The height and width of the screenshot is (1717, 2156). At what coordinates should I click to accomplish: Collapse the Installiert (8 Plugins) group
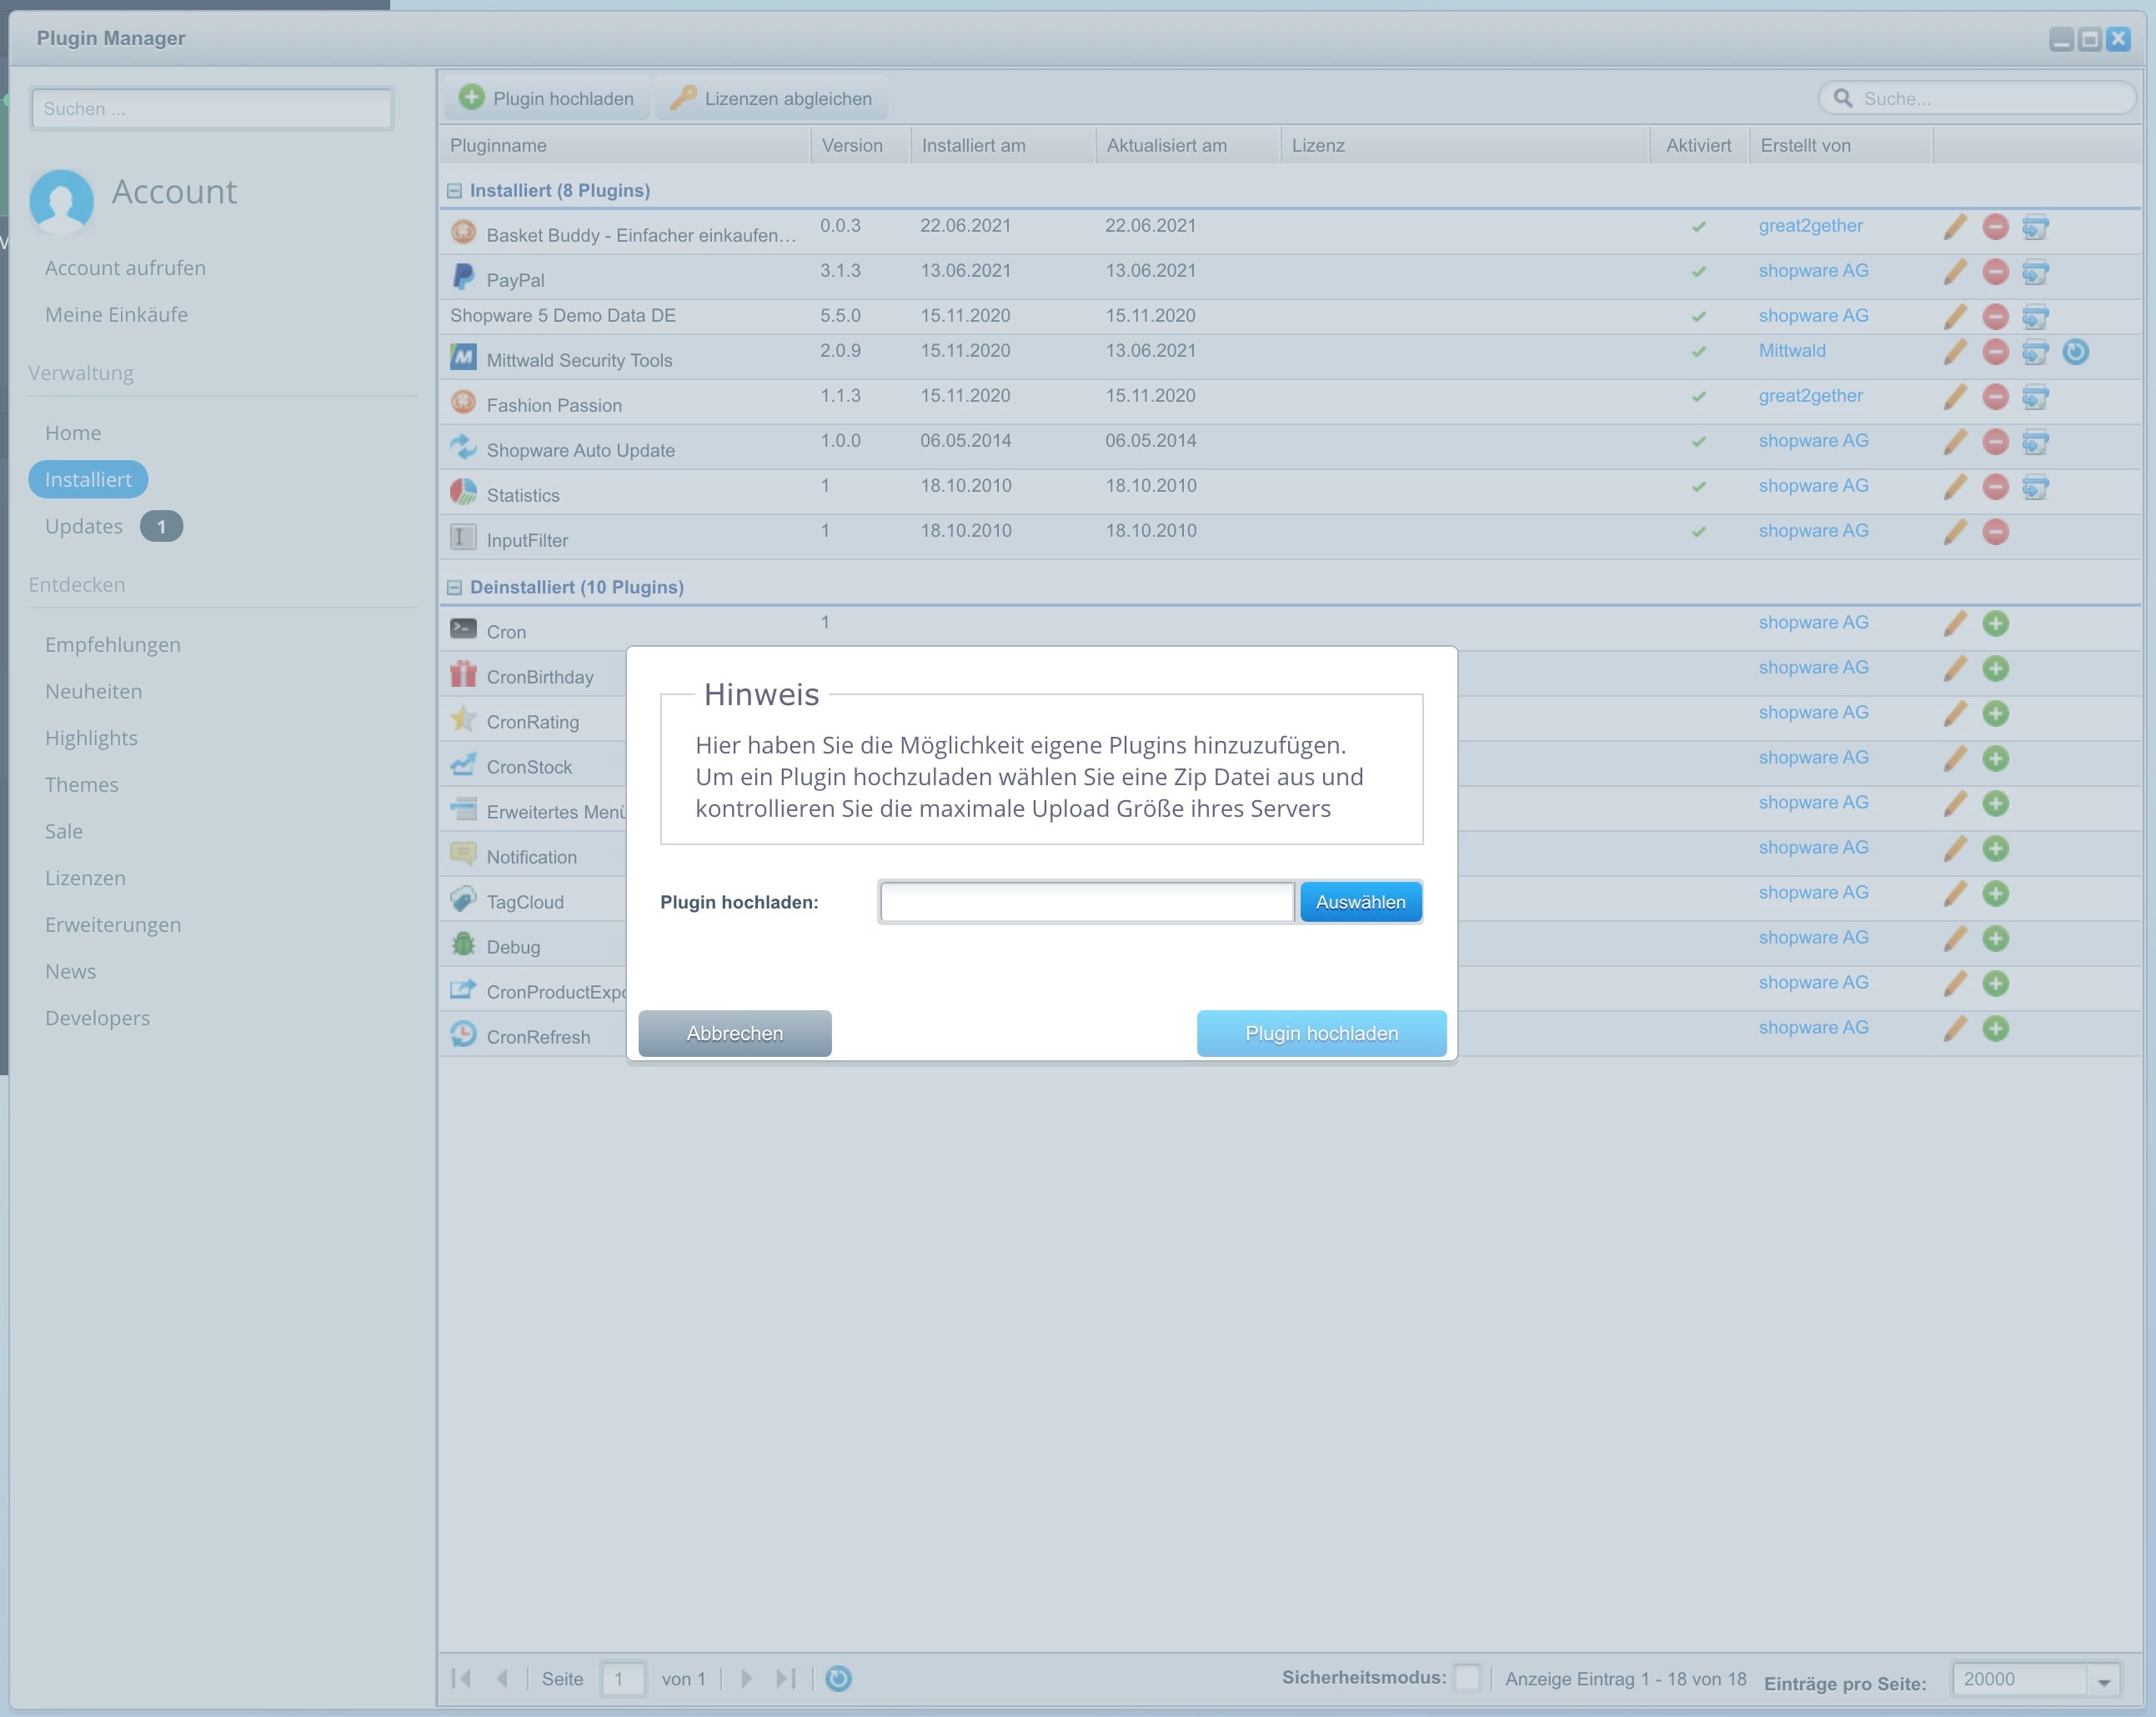pyautogui.click(x=455, y=191)
